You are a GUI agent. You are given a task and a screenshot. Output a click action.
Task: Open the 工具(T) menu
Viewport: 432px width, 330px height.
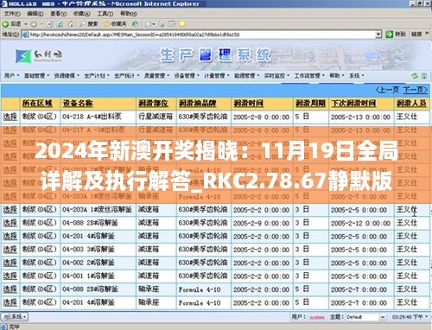[x=105, y=14]
